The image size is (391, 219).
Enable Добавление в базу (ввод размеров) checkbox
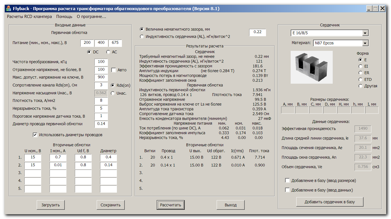[287, 181]
